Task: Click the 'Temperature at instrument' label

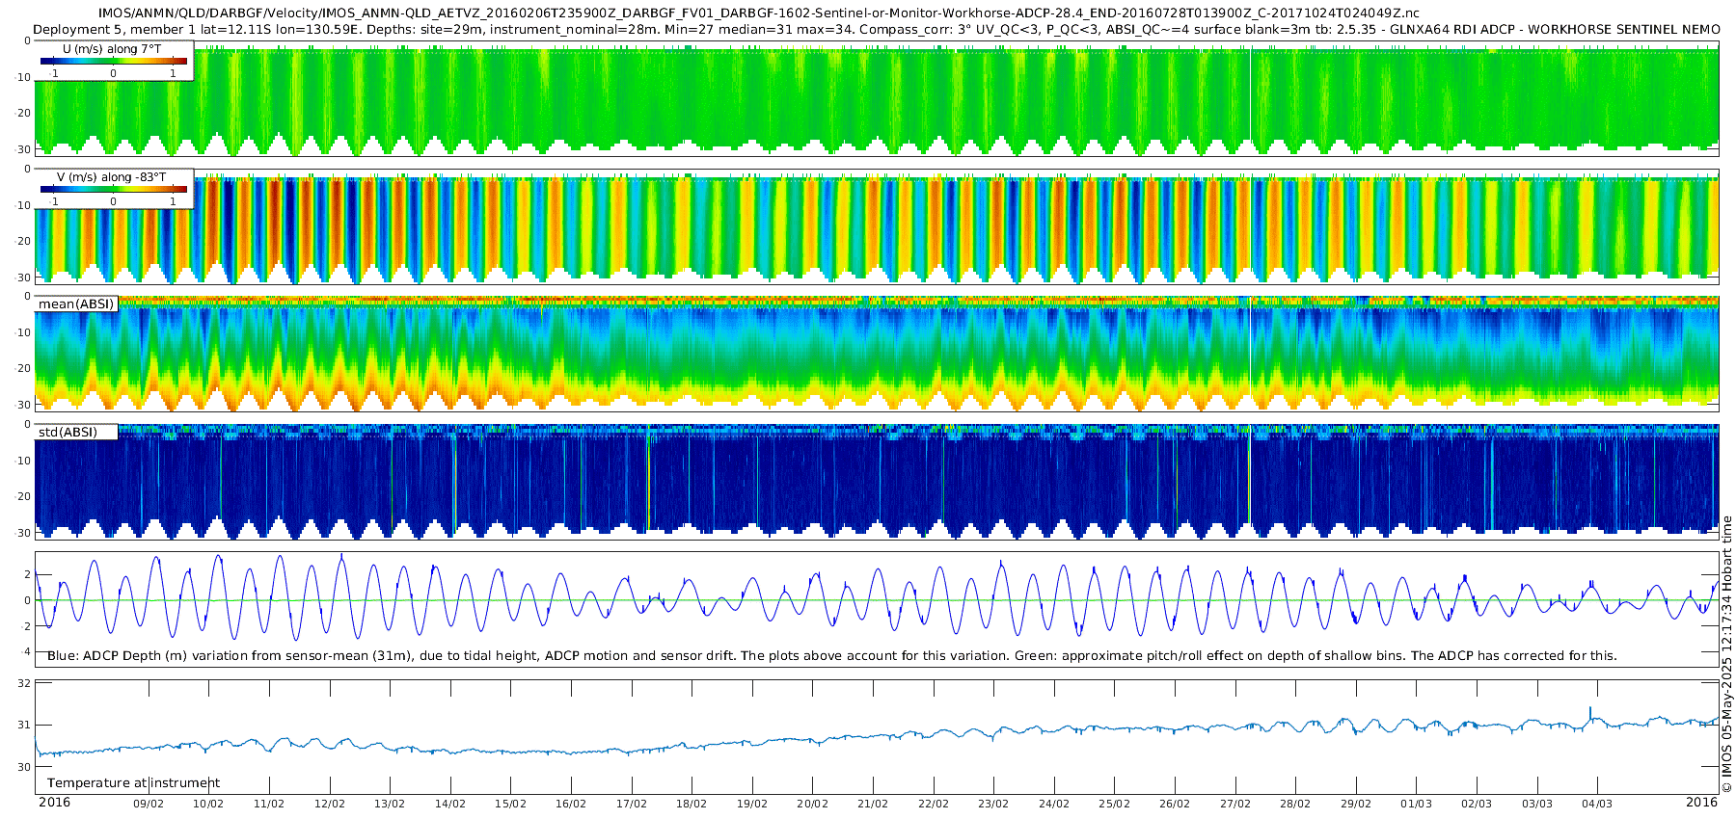Action: (x=133, y=783)
